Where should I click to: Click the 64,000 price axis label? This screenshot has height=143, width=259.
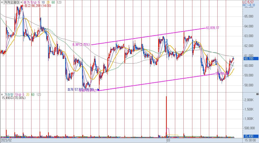[249, 26]
